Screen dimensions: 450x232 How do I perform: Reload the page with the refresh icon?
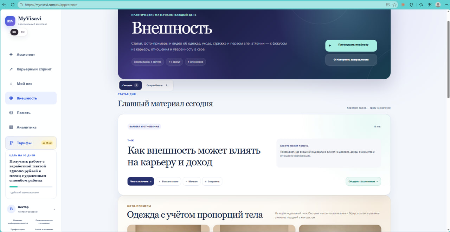(x=13, y=5)
